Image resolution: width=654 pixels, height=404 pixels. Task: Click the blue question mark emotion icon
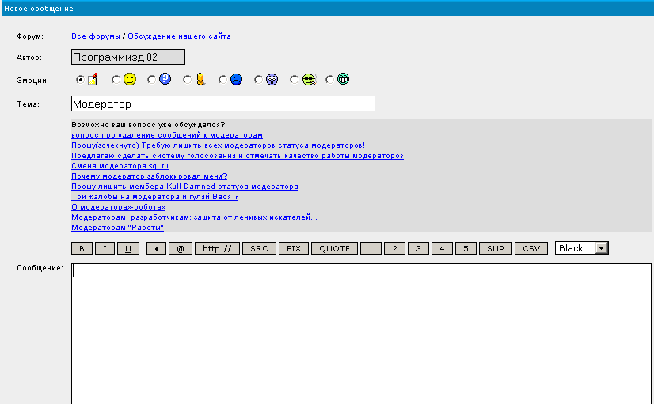click(165, 79)
